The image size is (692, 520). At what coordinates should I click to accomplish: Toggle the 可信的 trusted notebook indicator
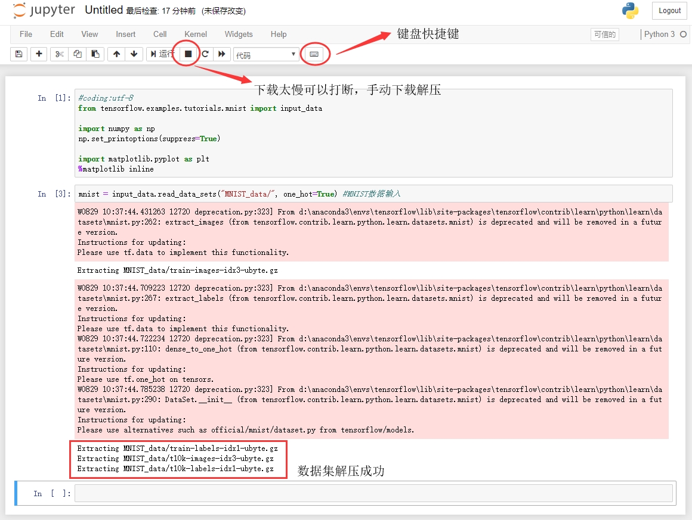pyautogui.click(x=605, y=35)
